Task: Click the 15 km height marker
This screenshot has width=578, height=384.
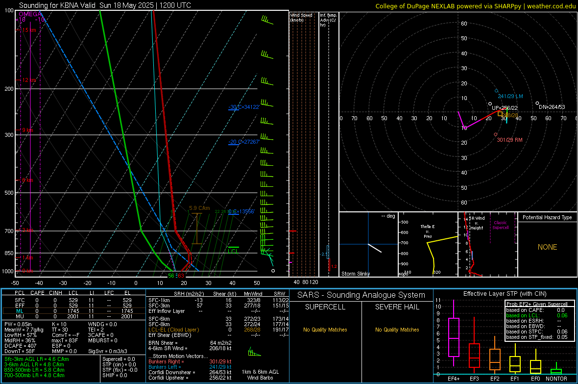Action: (29, 30)
